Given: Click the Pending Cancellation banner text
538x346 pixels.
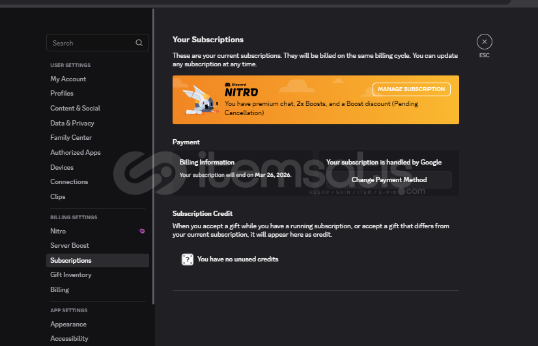Looking at the screenshot, I should click(x=321, y=108).
